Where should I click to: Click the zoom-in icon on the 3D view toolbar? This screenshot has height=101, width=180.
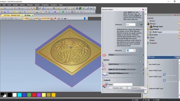tap(16, 19)
